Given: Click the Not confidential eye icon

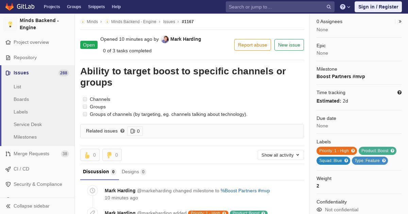Looking at the screenshot, I should point(319,210).
